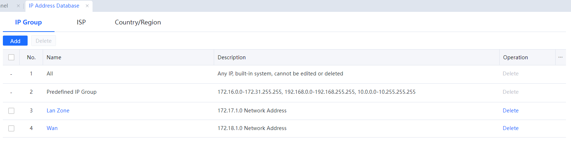
Task: Open the Lan Zone IP group
Action: (x=58, y=111)
